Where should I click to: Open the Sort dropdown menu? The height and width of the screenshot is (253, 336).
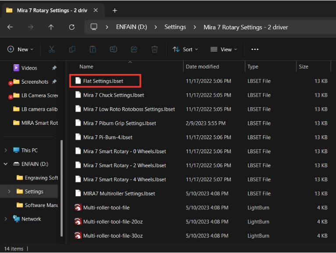pos(186,49)
